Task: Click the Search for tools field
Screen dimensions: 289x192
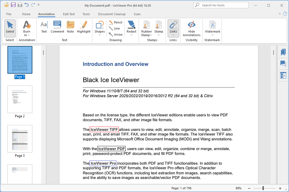Action: (221, 5)
